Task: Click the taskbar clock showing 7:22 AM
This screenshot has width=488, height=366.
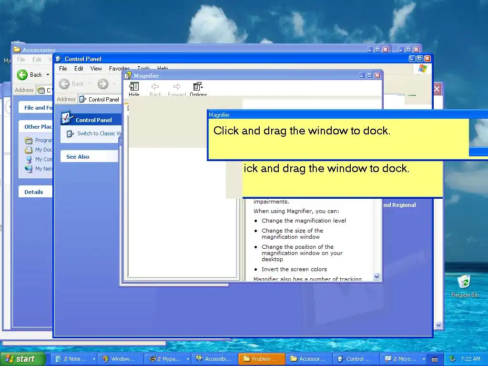Action: pos(470,359)
